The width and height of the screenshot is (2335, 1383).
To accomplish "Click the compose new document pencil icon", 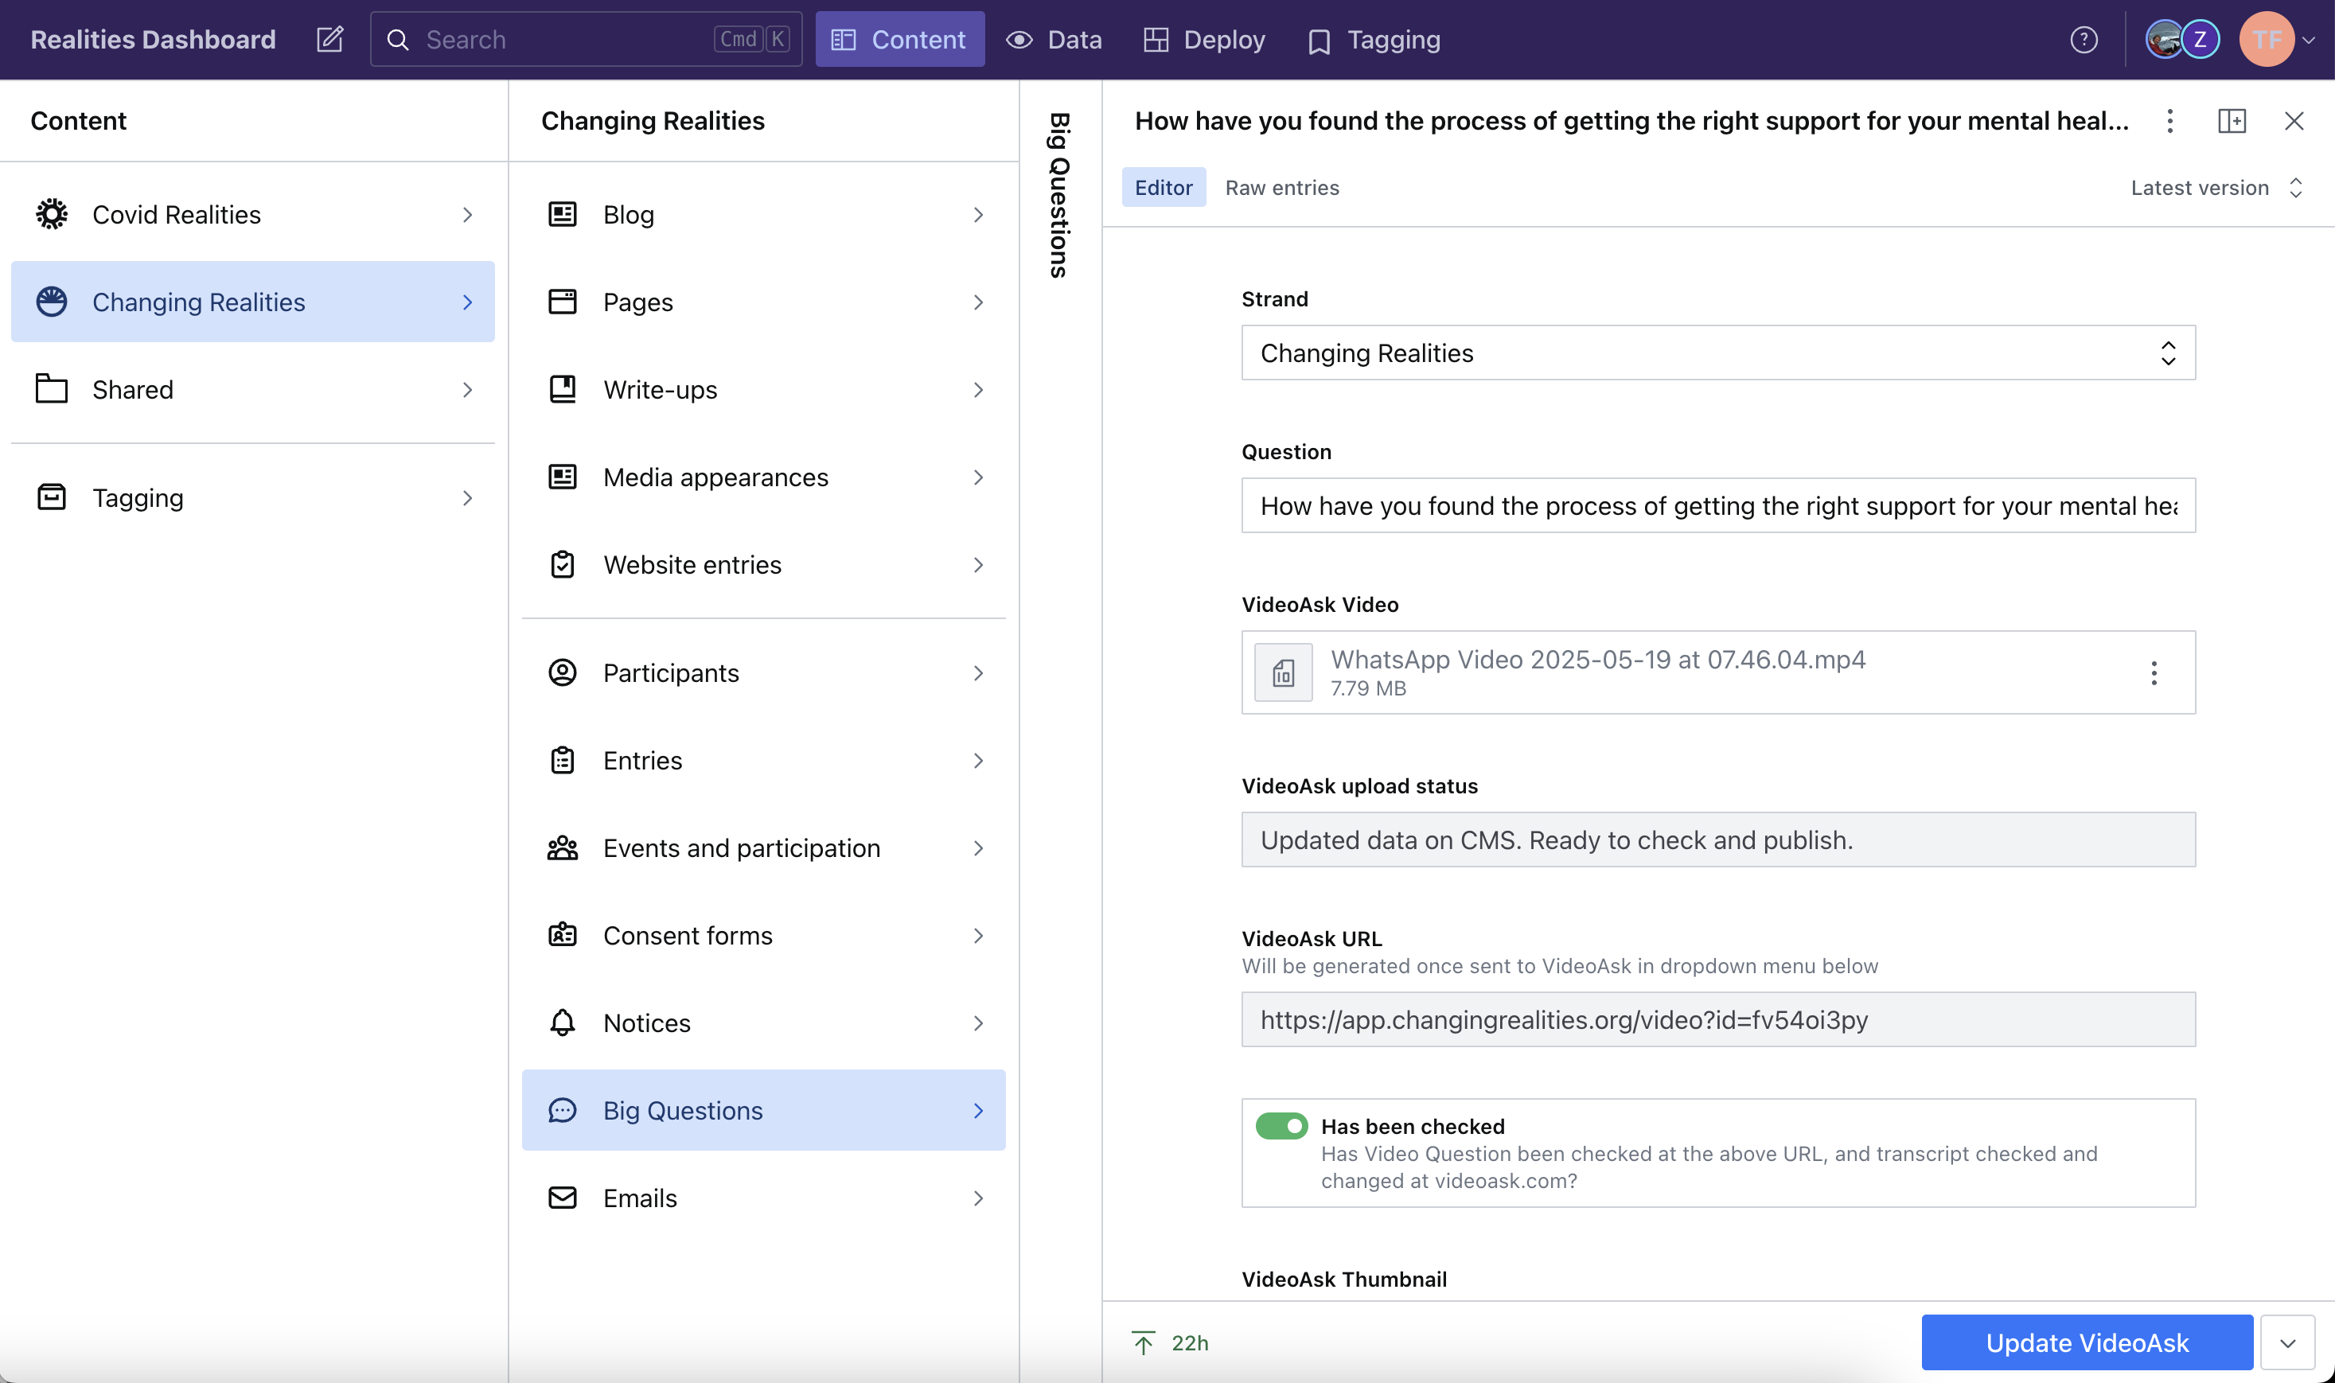I will pyautogui.click(x=329, y=39).
